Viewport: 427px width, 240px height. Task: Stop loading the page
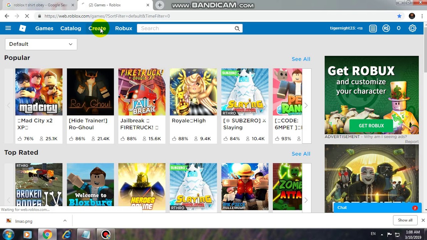point(27,16)
